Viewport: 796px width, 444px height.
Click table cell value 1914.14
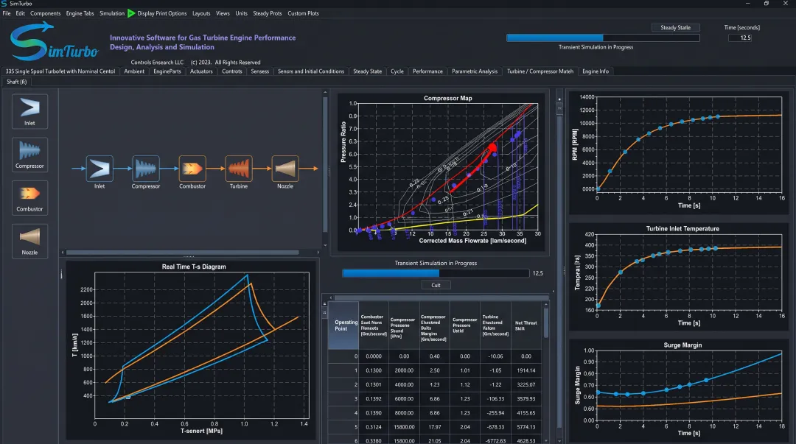click(x=526, y=370)
